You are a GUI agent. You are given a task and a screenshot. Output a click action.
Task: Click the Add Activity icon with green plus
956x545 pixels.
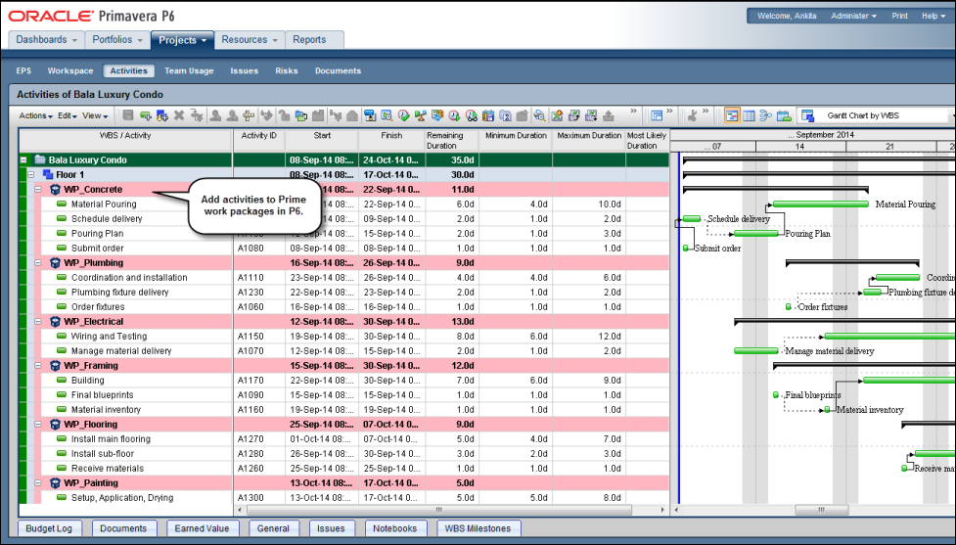146,115
